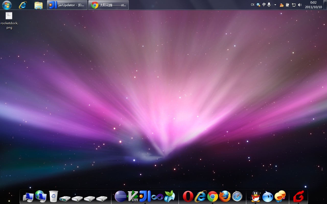Launch Firefox from the dock
This screenshot has width=327, height=204.
click(225, 196)
